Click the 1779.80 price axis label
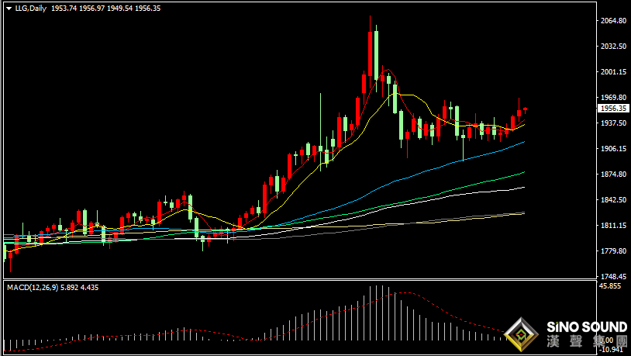This screenshot has width=631, height=356. pos(614,251)
